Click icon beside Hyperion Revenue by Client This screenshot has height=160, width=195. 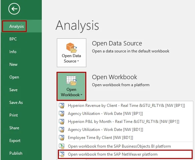click(x=62, y=106)
